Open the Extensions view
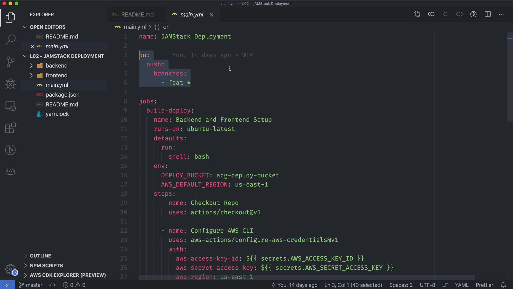 10,128
